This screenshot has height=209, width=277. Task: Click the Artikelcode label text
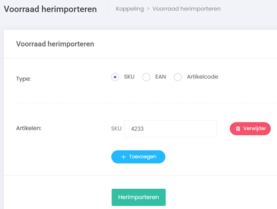pyautogui.click(x=202, y=77)
